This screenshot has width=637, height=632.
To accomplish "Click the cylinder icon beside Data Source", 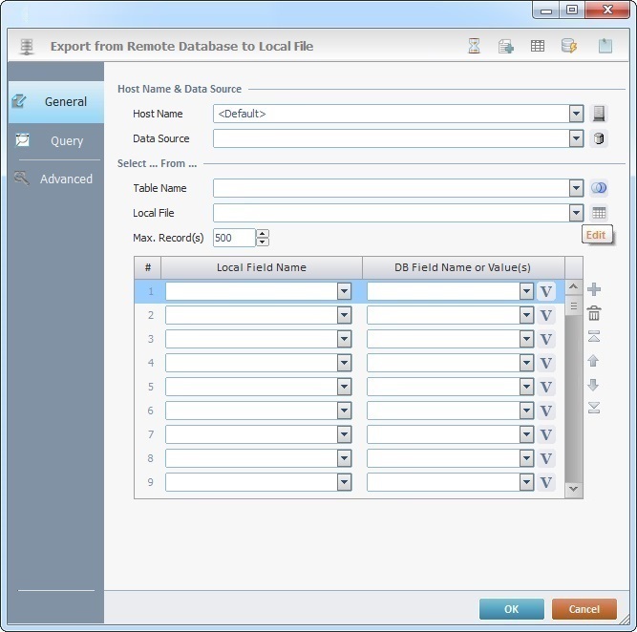I will [x=599, y=138].
